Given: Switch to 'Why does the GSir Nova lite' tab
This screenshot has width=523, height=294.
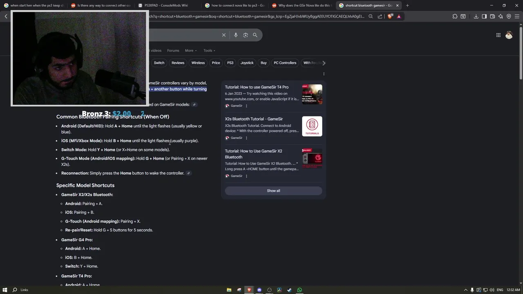Looking at the screenshot, I should [302, 5].
